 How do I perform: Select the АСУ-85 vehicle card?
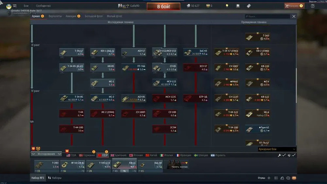pyautogui.click(x=134, y=99)
